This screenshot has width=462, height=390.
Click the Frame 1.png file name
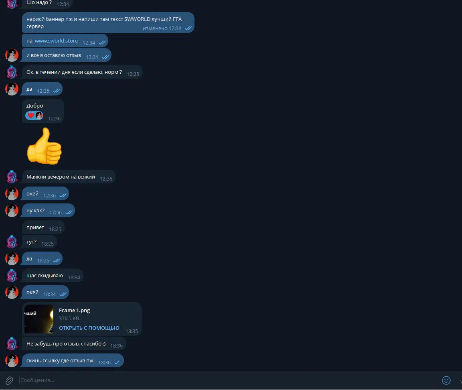[74, 311]
